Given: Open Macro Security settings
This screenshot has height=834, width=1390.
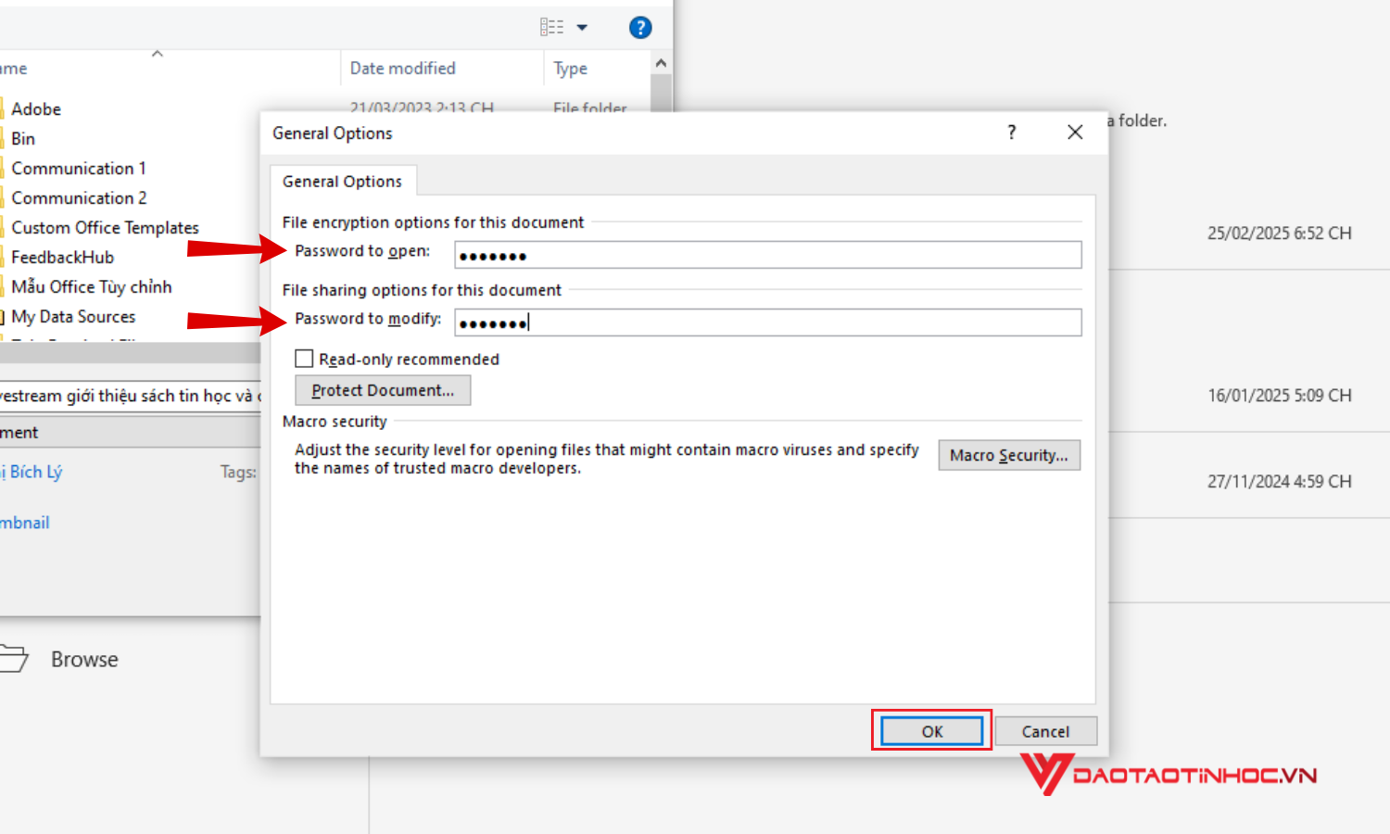Looking at the screenshot, I should click(x=1009, y=455).
